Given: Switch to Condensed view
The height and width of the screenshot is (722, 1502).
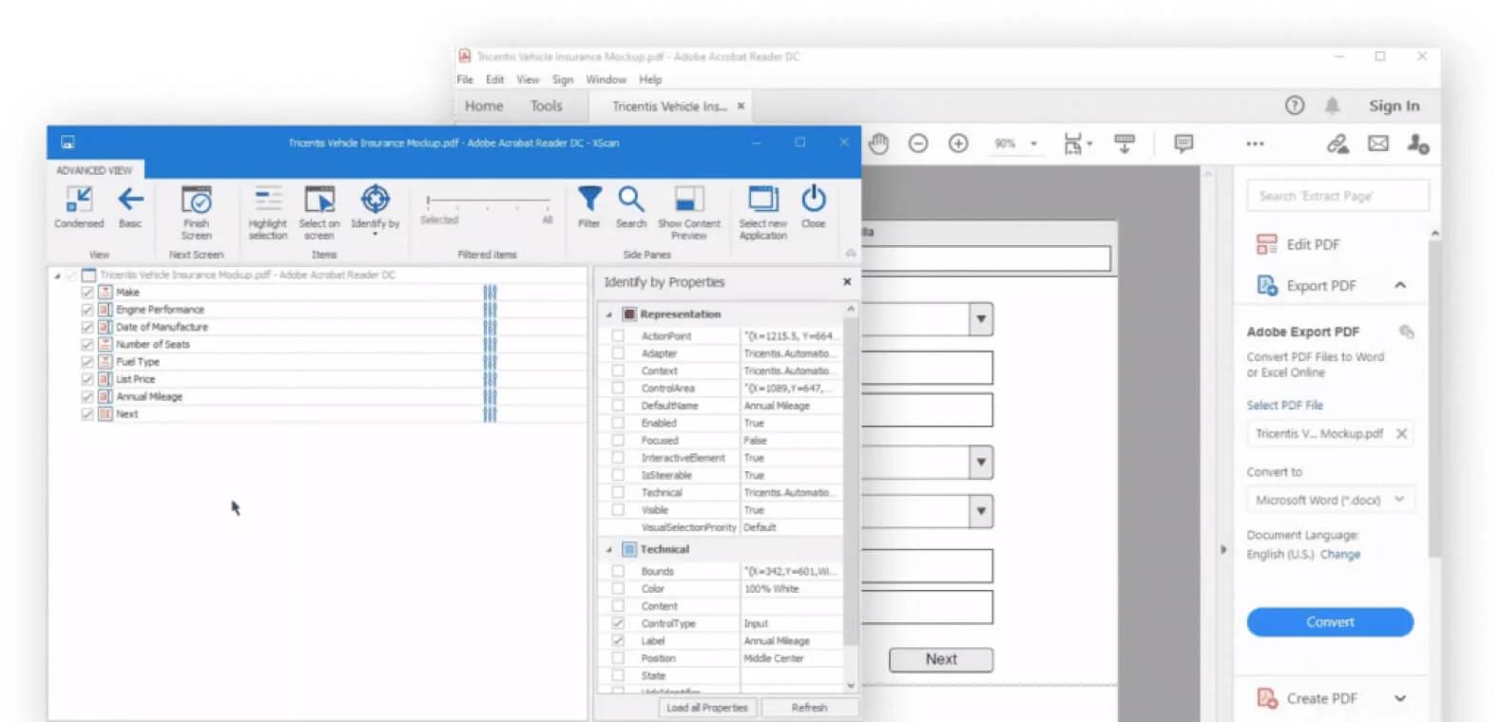Looking at the screenshot, I should click(79, 201).
